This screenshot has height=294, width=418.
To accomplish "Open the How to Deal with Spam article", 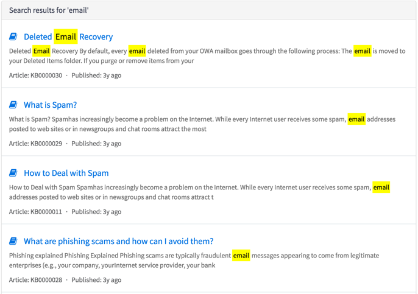I will click(x=66, y=173).
